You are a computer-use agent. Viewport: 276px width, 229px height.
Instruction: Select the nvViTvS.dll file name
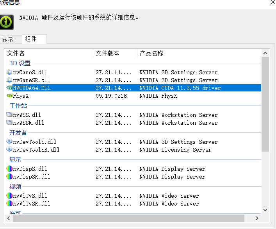(30, 196)
